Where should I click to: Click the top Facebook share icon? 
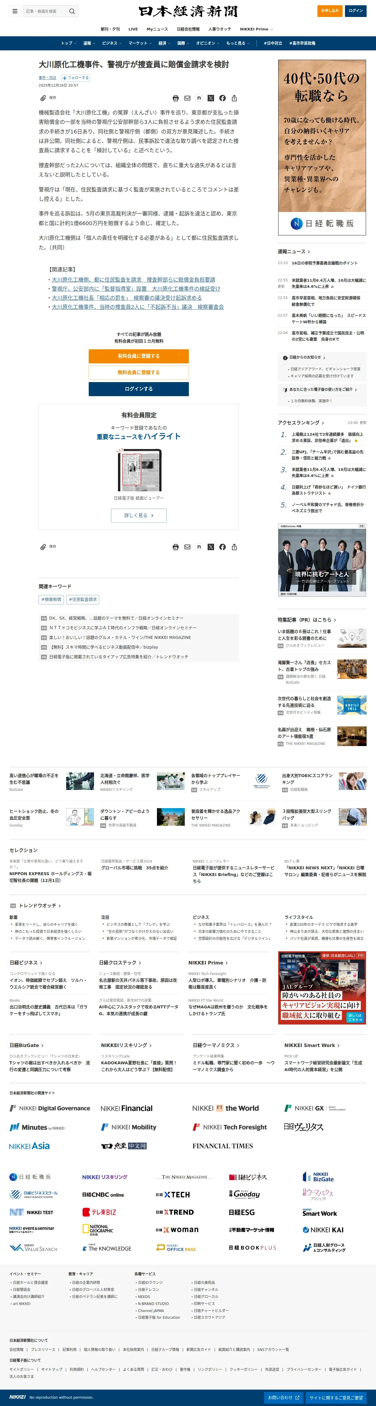[x=222, y=98]
